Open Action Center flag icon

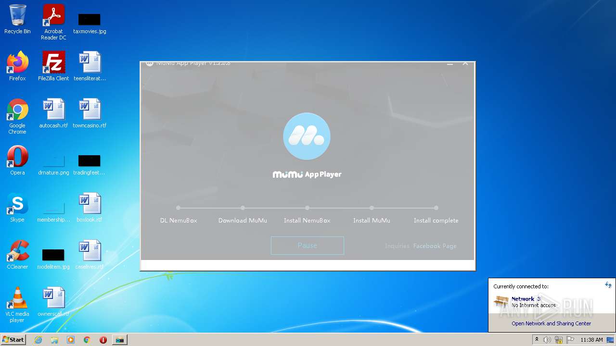(x=570, y=340)
